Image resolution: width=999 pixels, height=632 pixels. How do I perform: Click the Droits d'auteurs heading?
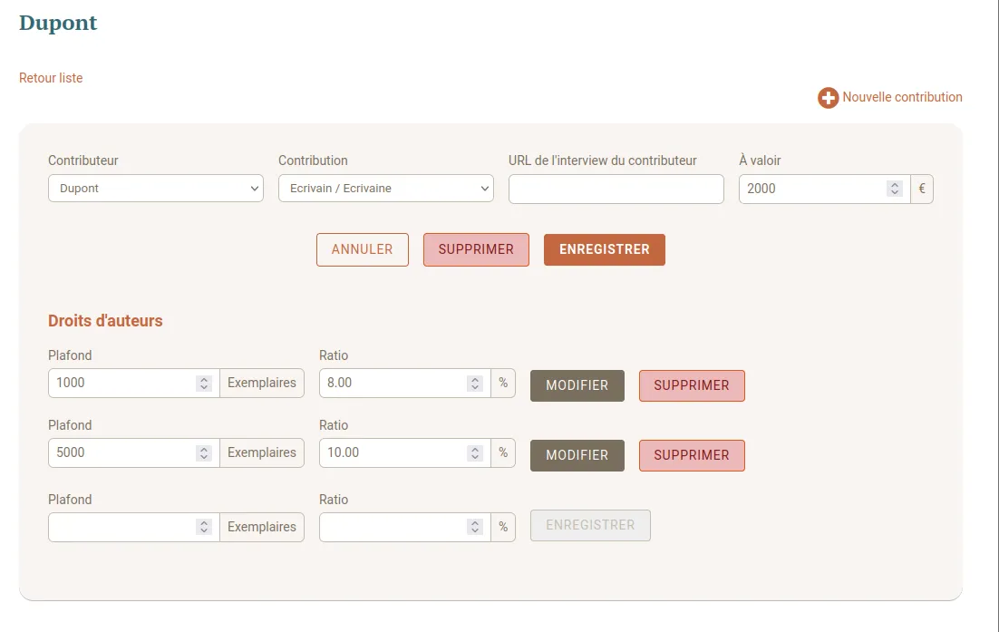[x=105, y=320]
